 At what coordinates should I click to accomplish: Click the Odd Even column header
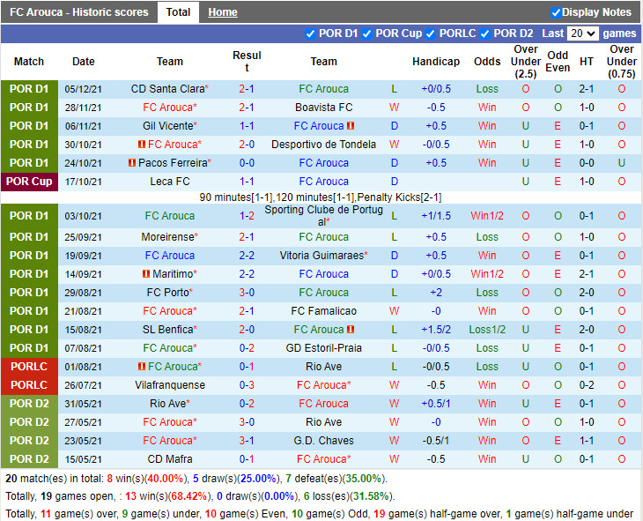[x=558, y=62]
